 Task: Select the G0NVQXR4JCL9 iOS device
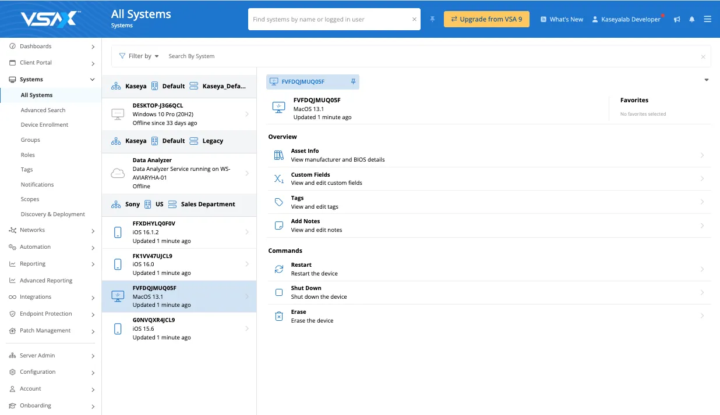[179, 328]
